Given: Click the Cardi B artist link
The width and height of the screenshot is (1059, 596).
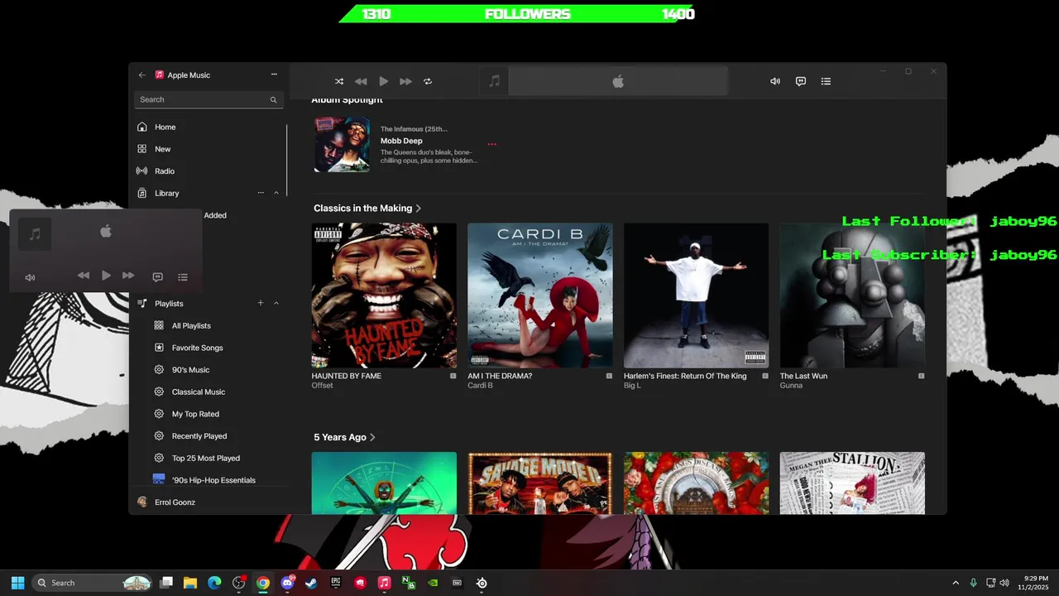Looking at the screenshot, I should [480, 386].
